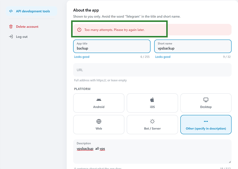This screenshot has width=238, height=169.
Task: Select the Desktop monitor icon
Action: click(x=206, y=100)
